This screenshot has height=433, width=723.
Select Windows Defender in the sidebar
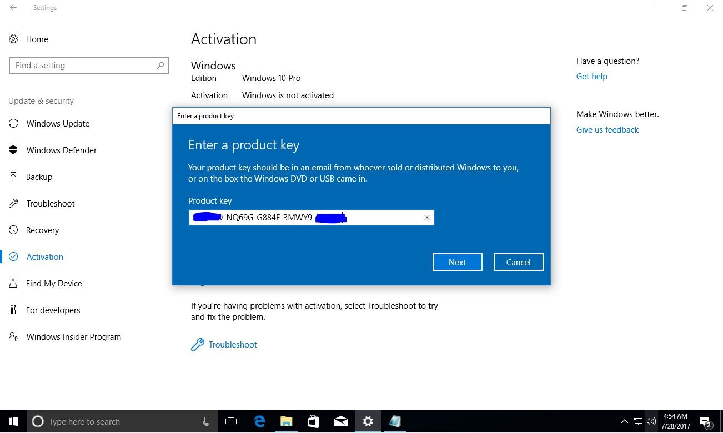[x=61, y=150]
